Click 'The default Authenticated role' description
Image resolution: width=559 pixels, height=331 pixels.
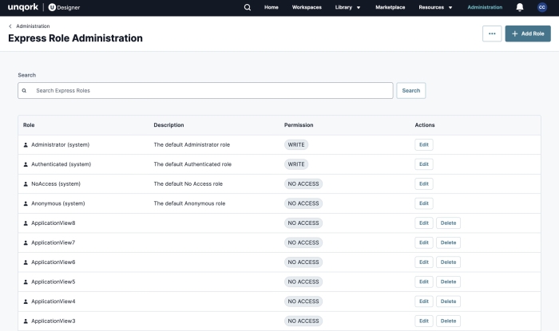tap(192, 164)
